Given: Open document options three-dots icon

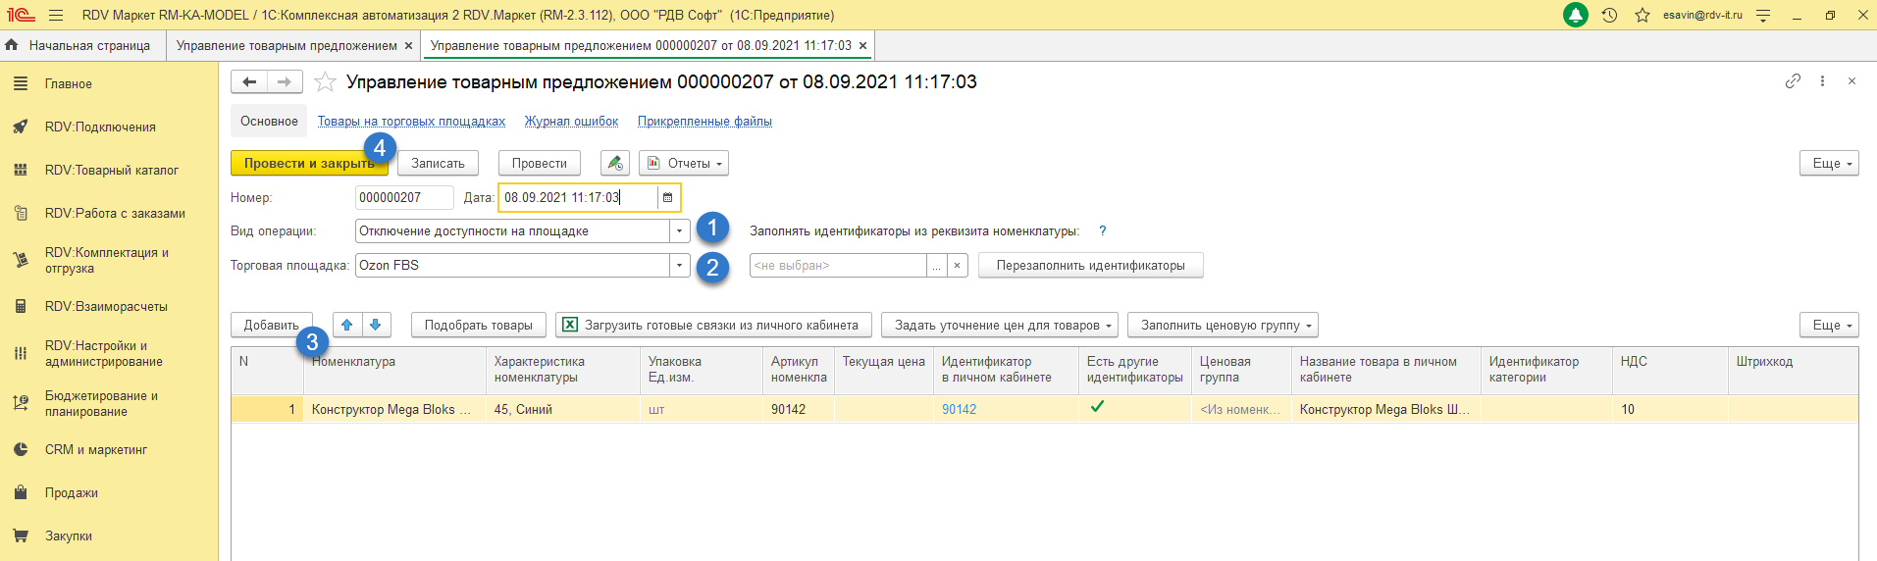Looking at the screenshot, I should (1822, 81).
